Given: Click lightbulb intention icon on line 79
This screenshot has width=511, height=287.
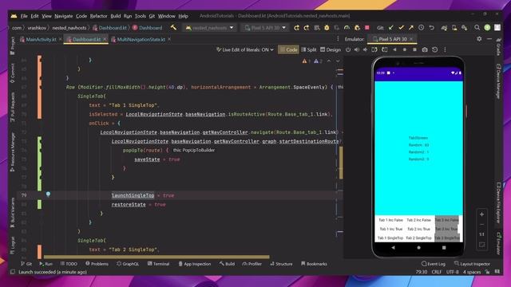Looking at the screenshot, I should point(48,195).
